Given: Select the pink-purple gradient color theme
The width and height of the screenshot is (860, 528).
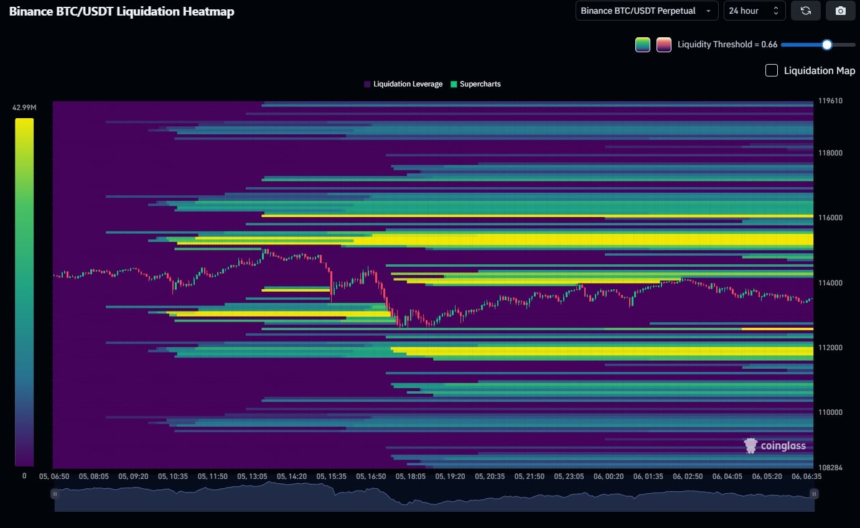Looking at the screenshot, I should click(x=663, y=45).
